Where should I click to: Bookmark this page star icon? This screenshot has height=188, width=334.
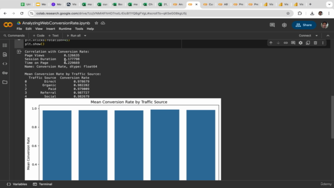(x=288, y=14)
